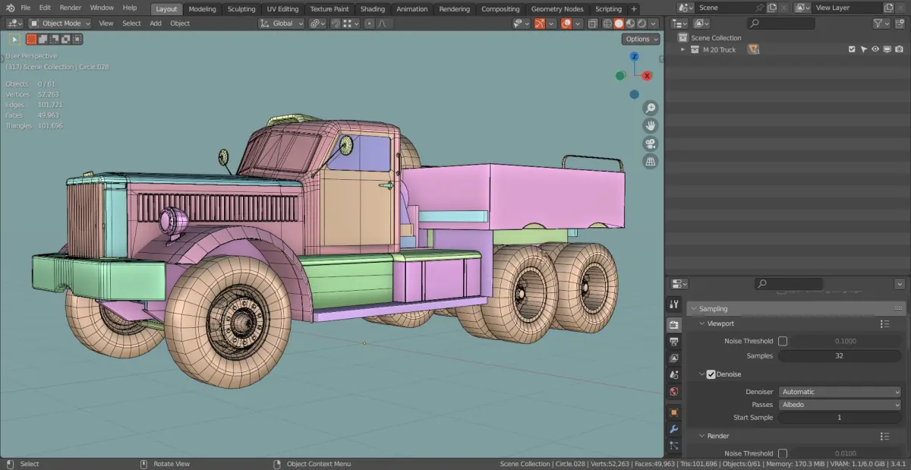This screenshot has height=470, width=911.
Task: Open Global transform orientation dropdown
Action: tap(282, 24)
